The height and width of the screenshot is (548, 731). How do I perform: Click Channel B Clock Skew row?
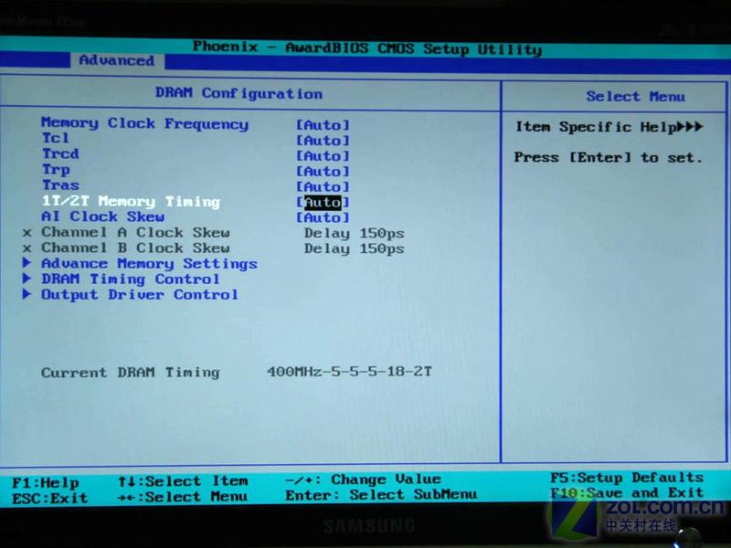point(135,248)
